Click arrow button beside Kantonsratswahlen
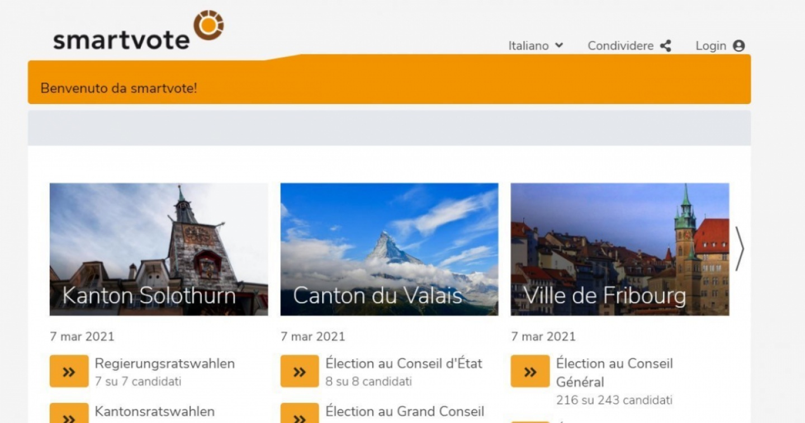This screenshot has height=423, width=805. coord(69,415)
